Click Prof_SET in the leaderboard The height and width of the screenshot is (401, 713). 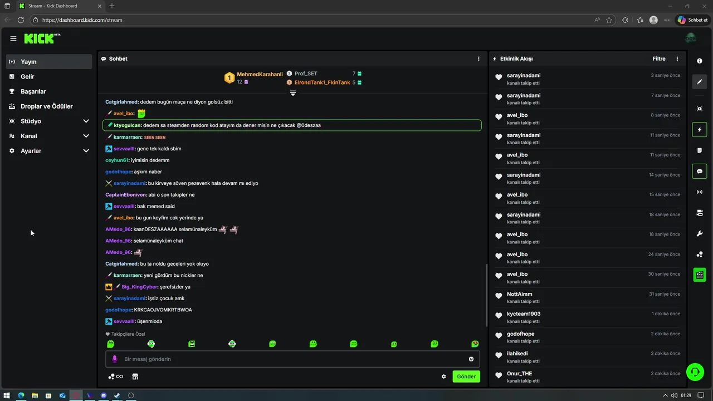pyautogui.click(x=306, y=74)
